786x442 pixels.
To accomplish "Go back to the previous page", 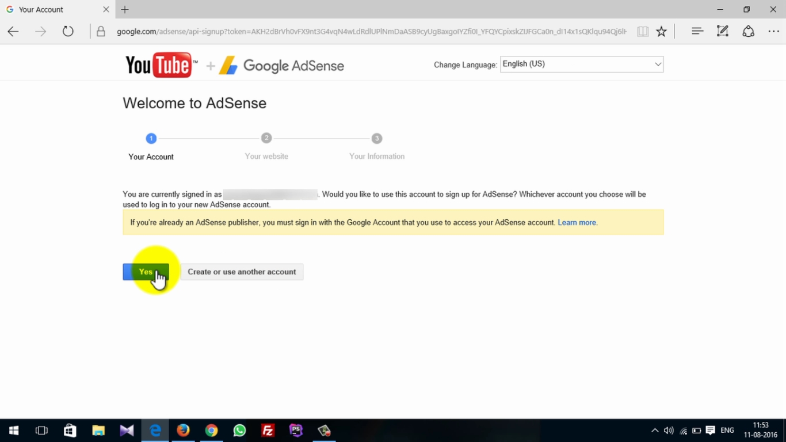I will pos(13,32).
